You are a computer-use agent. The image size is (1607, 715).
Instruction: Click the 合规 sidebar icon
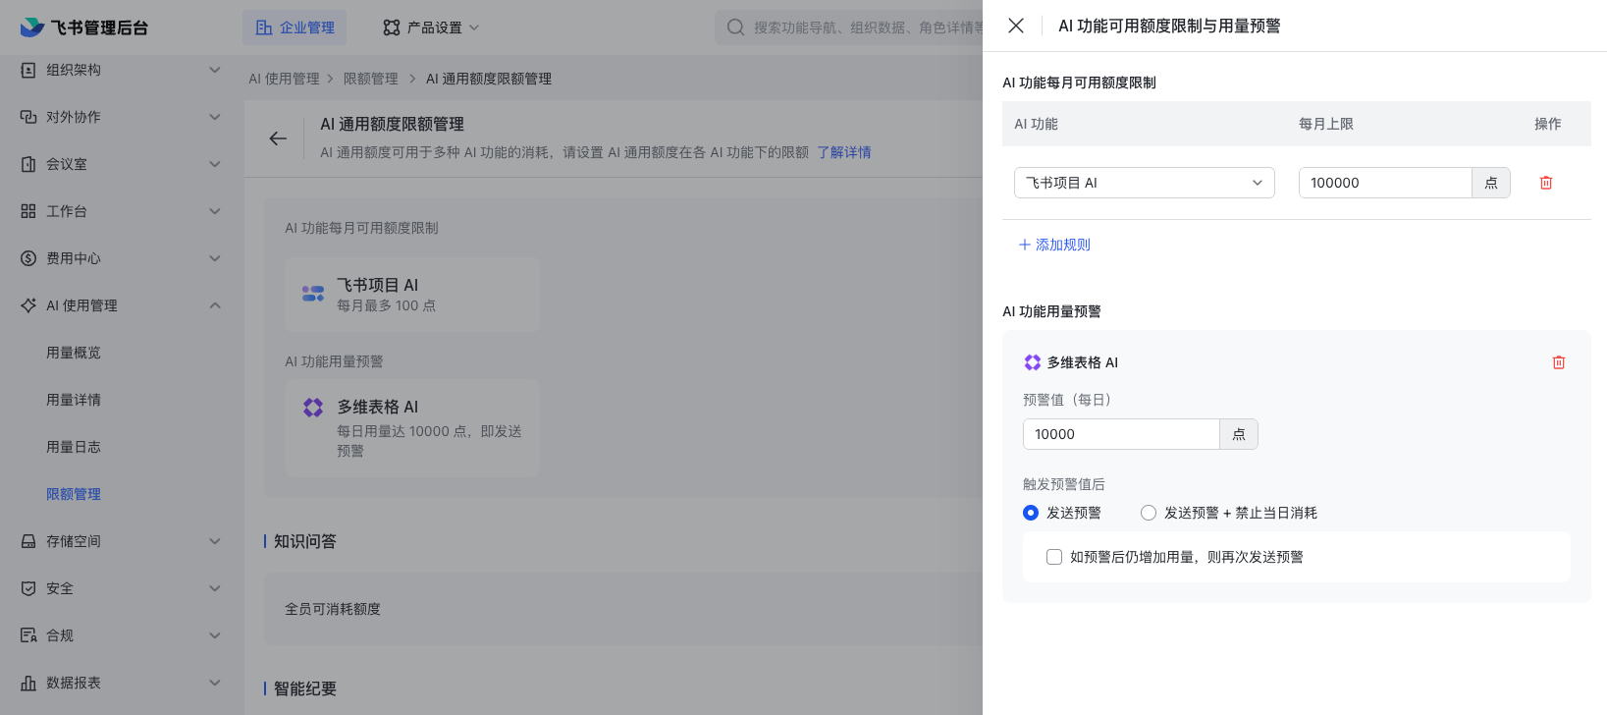(x=28, y=635)
